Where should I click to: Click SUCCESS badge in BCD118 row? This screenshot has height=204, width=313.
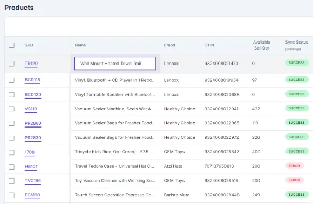pyautogui.click(x=297, y=80)
